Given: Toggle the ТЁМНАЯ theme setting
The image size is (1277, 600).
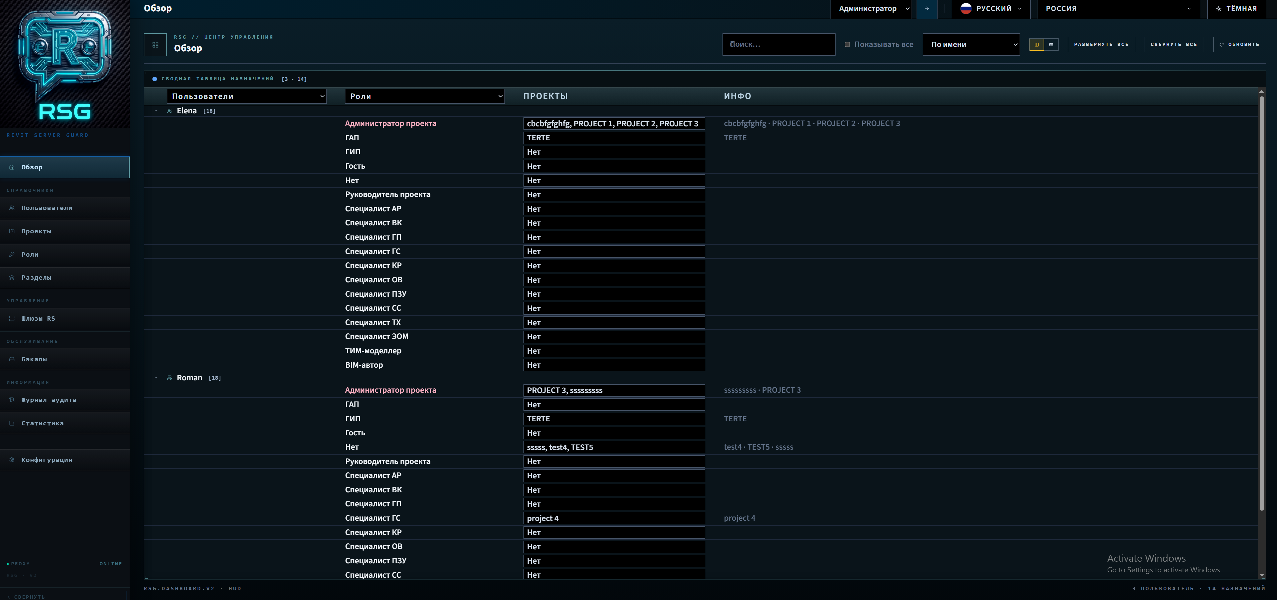Looking at the screenshot, I should 1236,8.
